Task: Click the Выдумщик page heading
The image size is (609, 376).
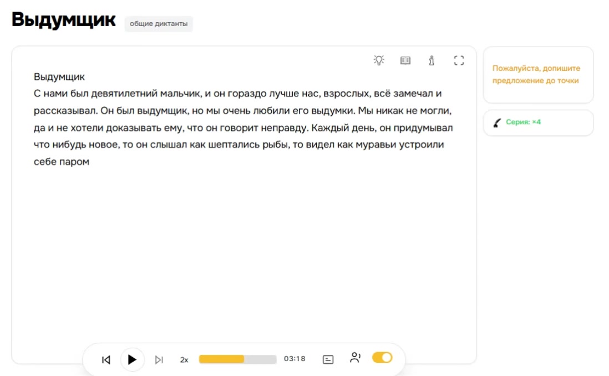Action: click(64, 20)
